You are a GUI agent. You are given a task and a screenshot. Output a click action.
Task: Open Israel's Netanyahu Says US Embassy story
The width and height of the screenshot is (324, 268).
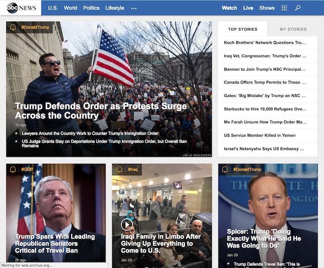[268, 149]
